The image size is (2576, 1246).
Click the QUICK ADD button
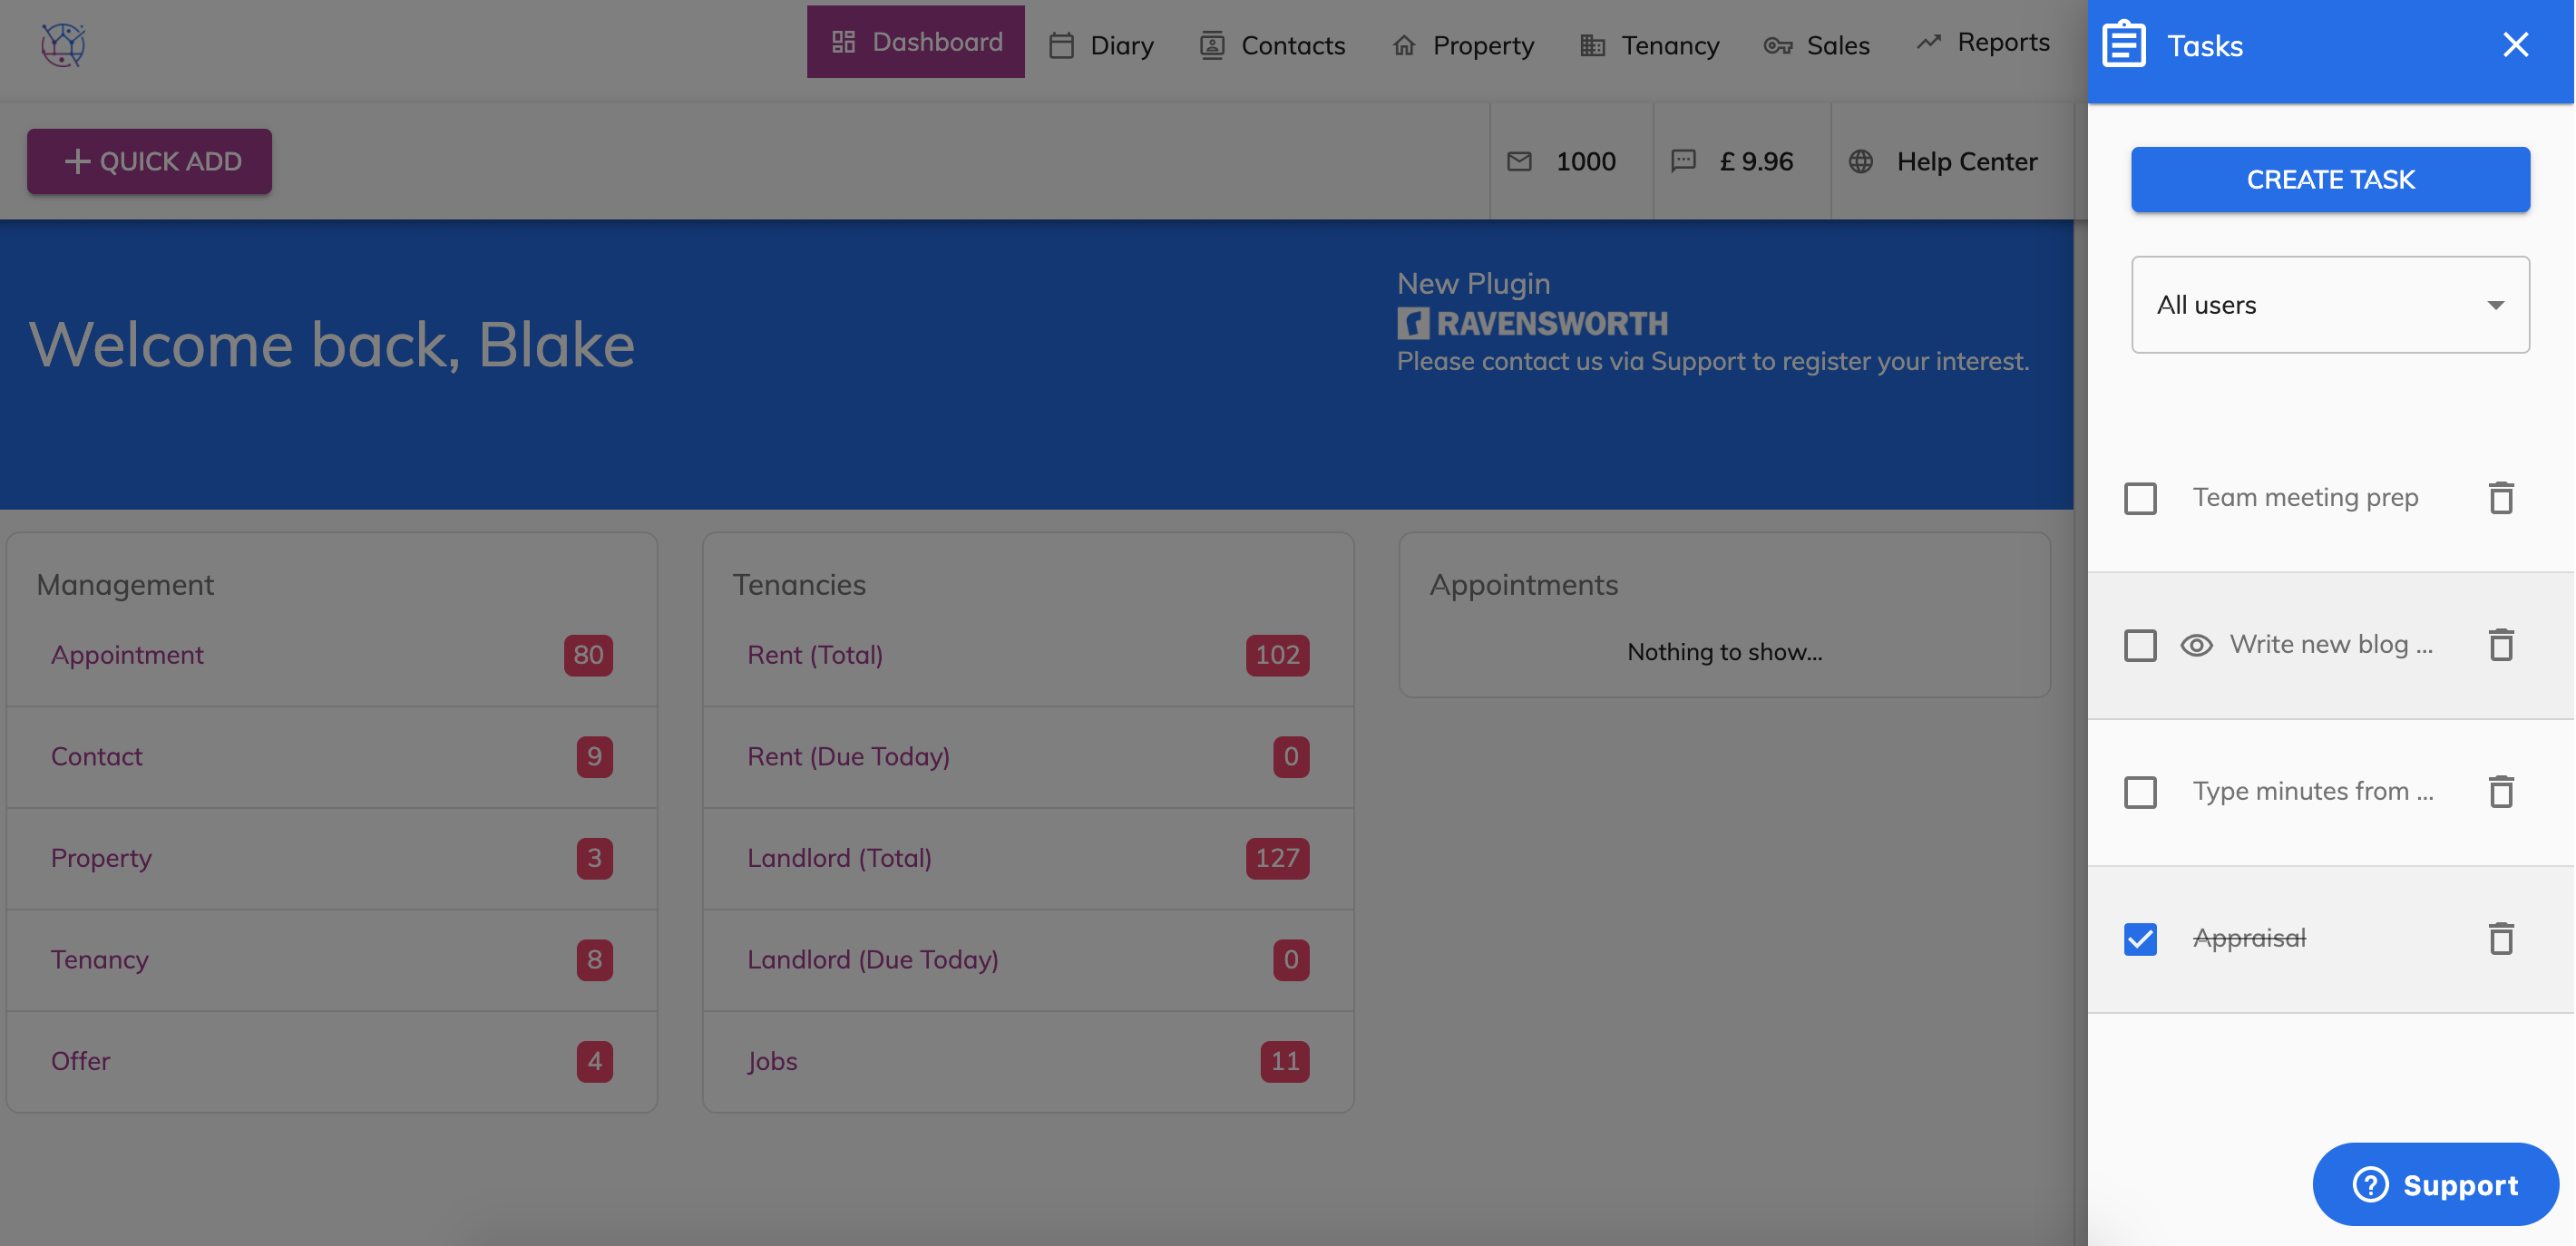150,161
